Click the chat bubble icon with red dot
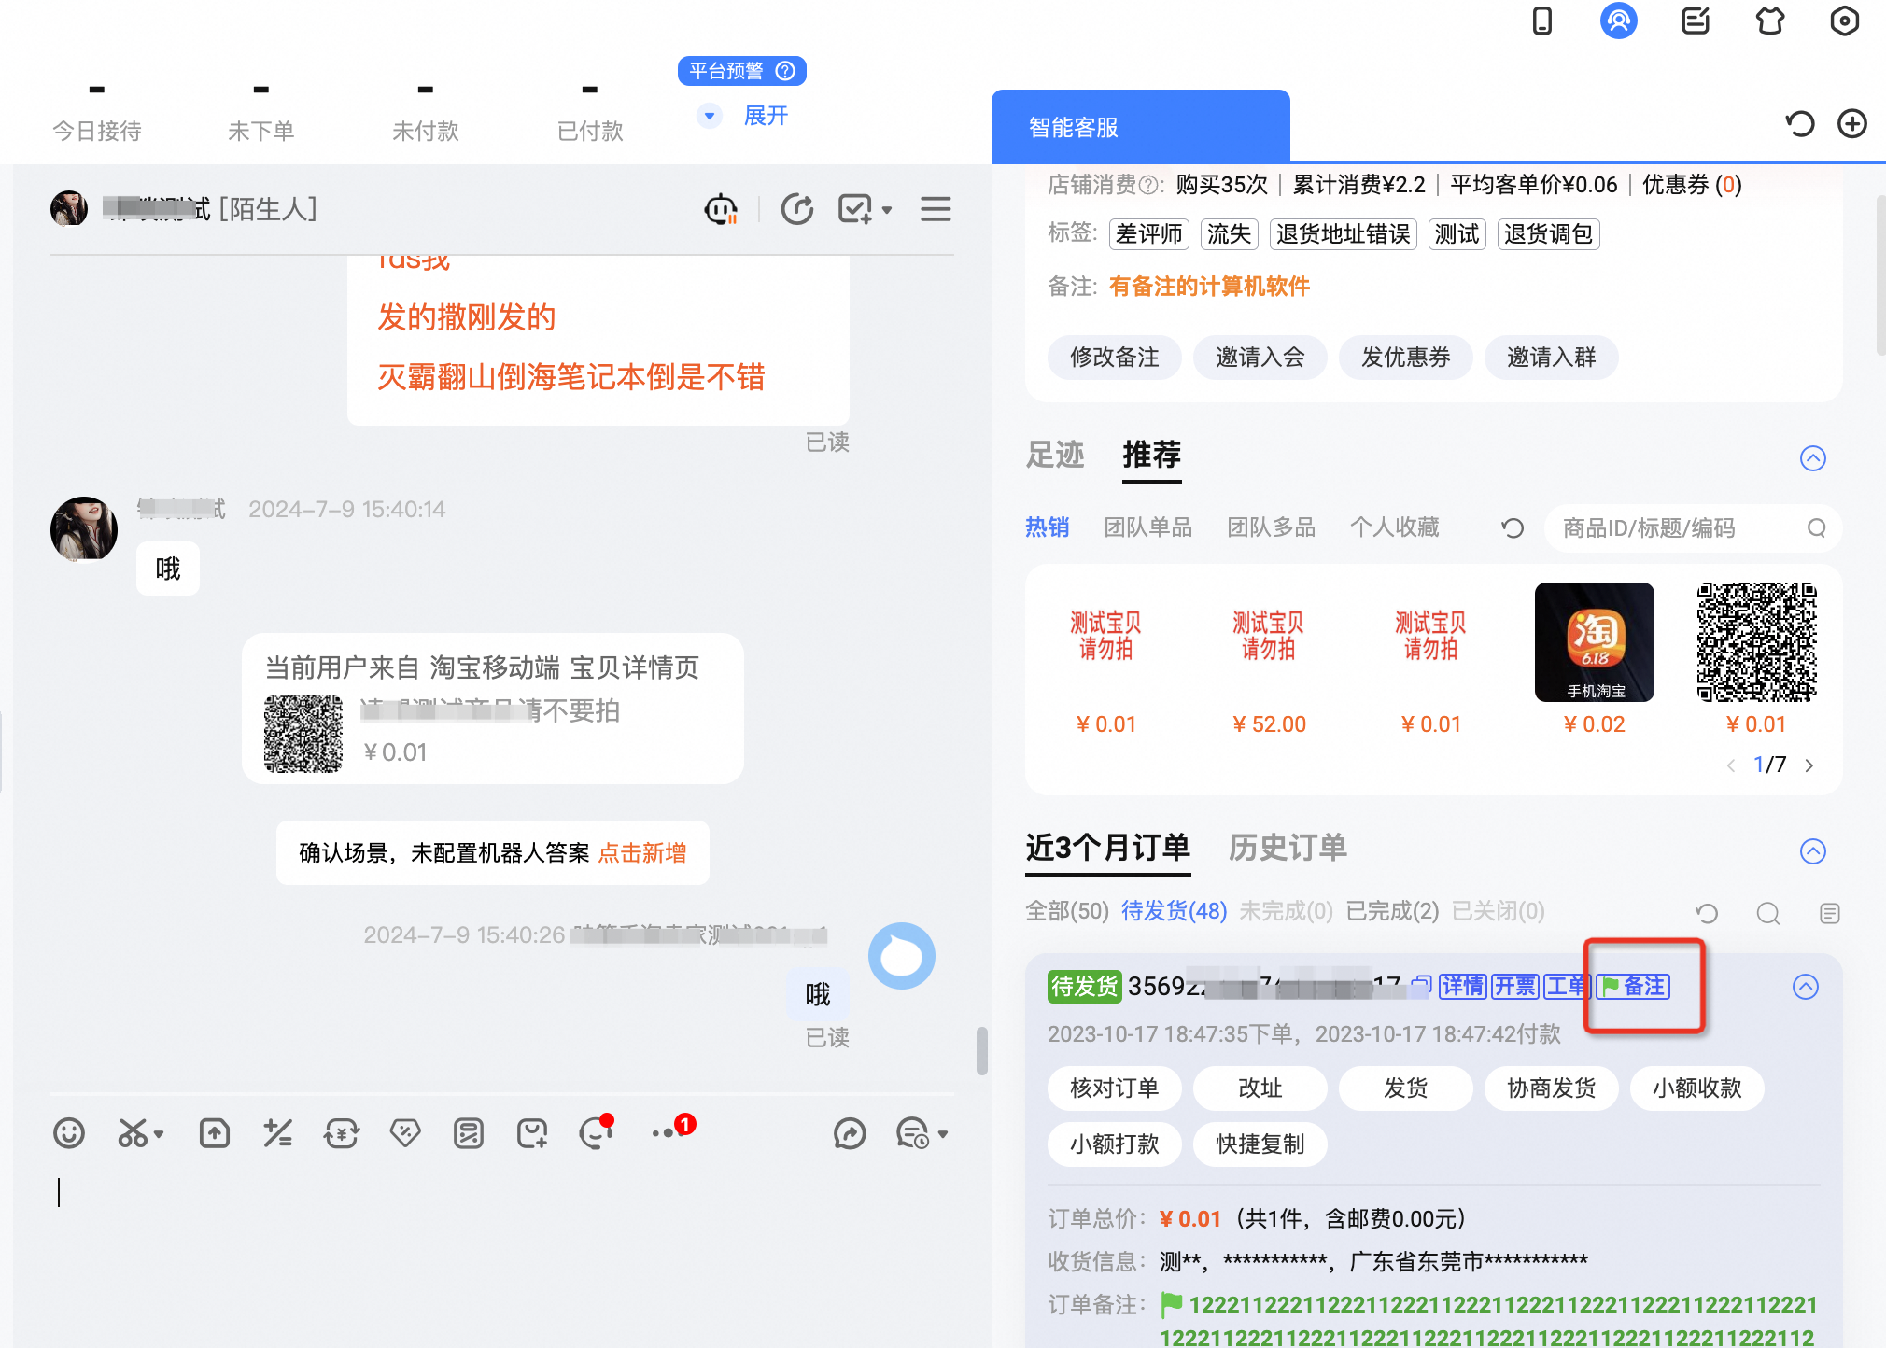Viewport: 1886px width, 1348px height. pyautogui.click(x=596, y=1131)
